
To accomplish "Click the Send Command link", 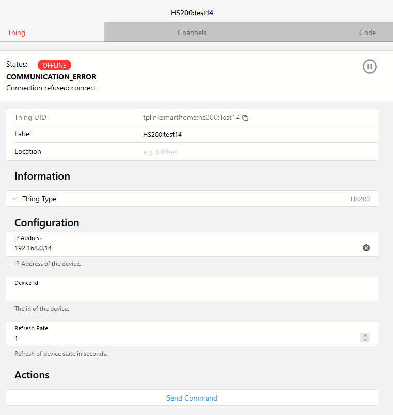I will [192, 398].
